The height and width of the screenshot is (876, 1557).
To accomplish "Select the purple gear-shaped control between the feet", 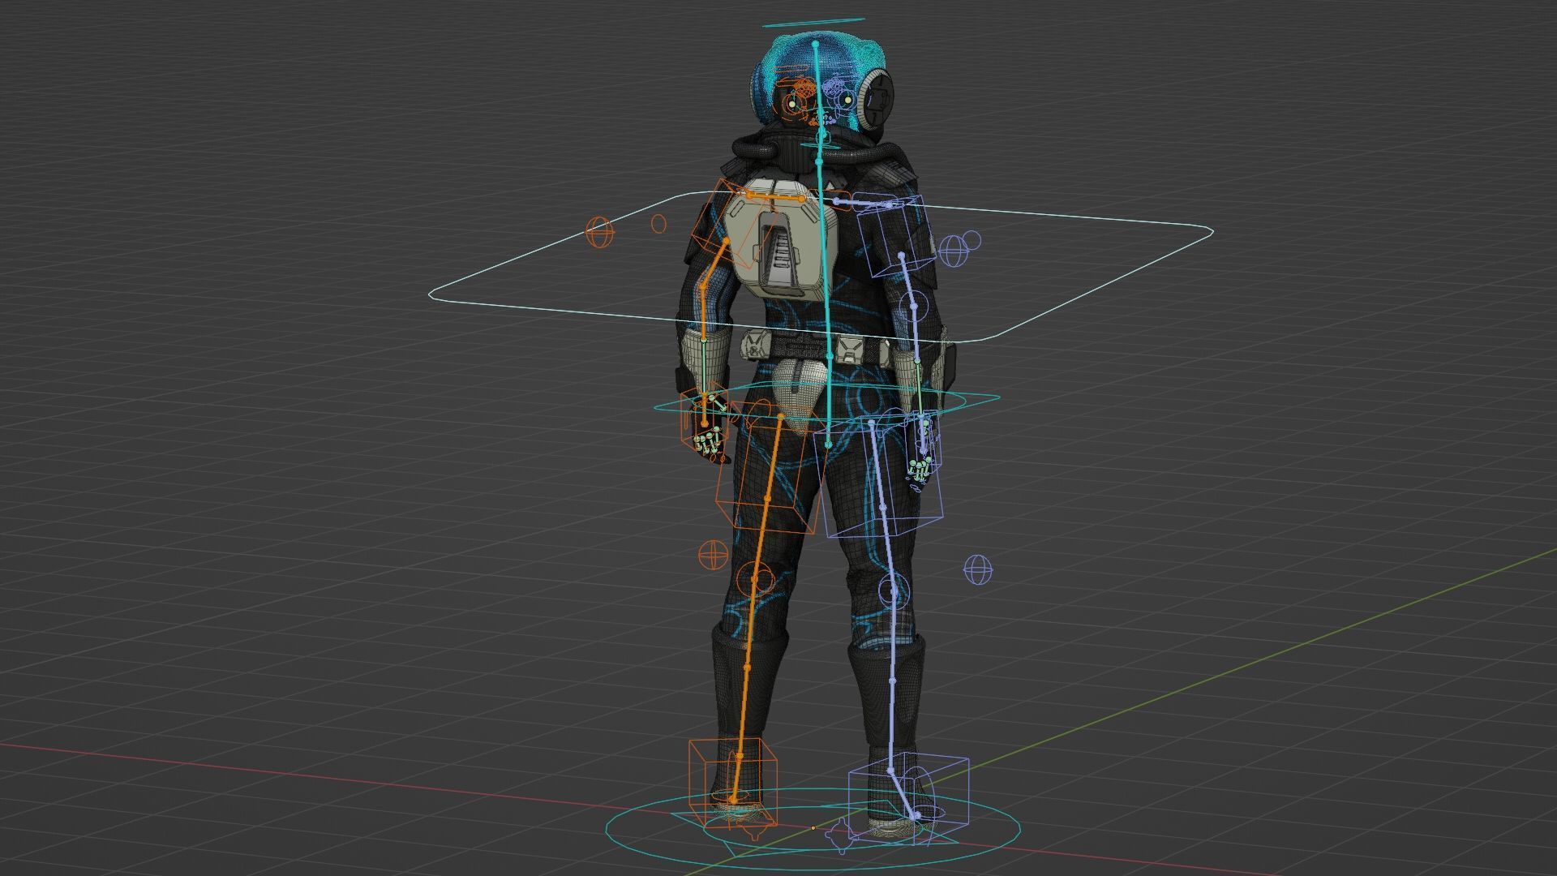I will point(841,835).
